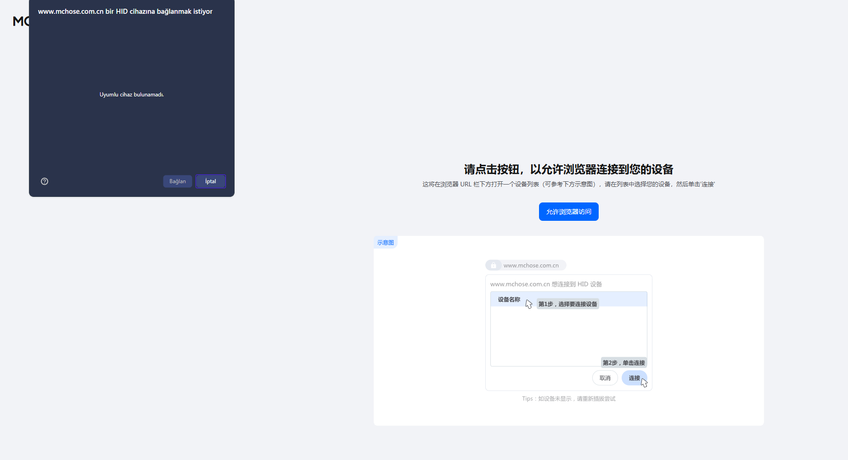This screenshot has height=460, width=848.
Task: Click the Bağlan button
Action: (178, 181)
